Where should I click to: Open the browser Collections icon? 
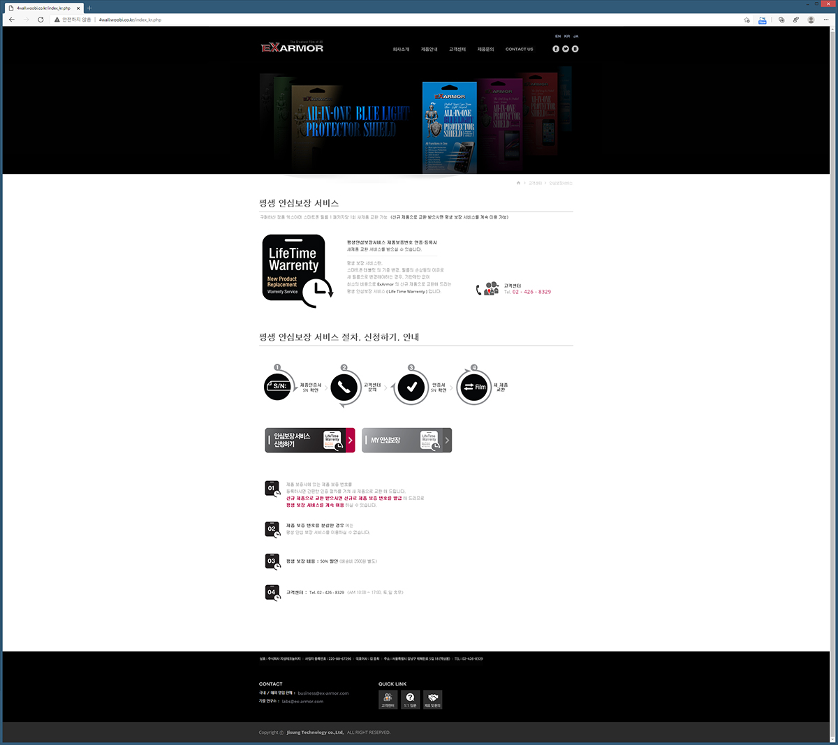coord(781,20)
